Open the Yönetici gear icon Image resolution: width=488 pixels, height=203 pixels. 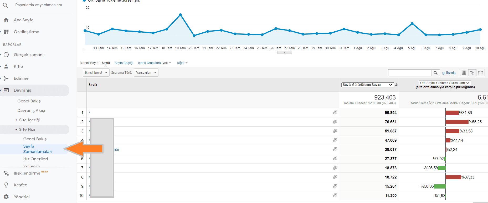[6, 197]
